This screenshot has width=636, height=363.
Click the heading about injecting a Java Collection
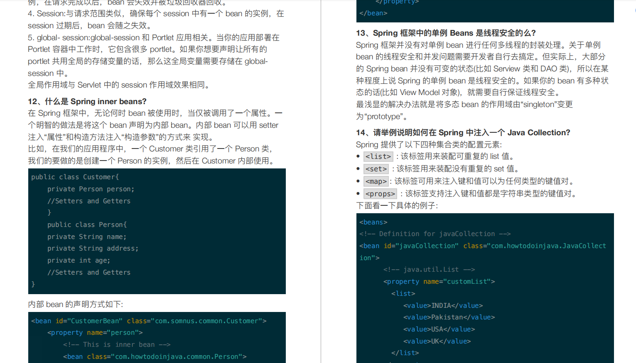click(x=463, y=132)
